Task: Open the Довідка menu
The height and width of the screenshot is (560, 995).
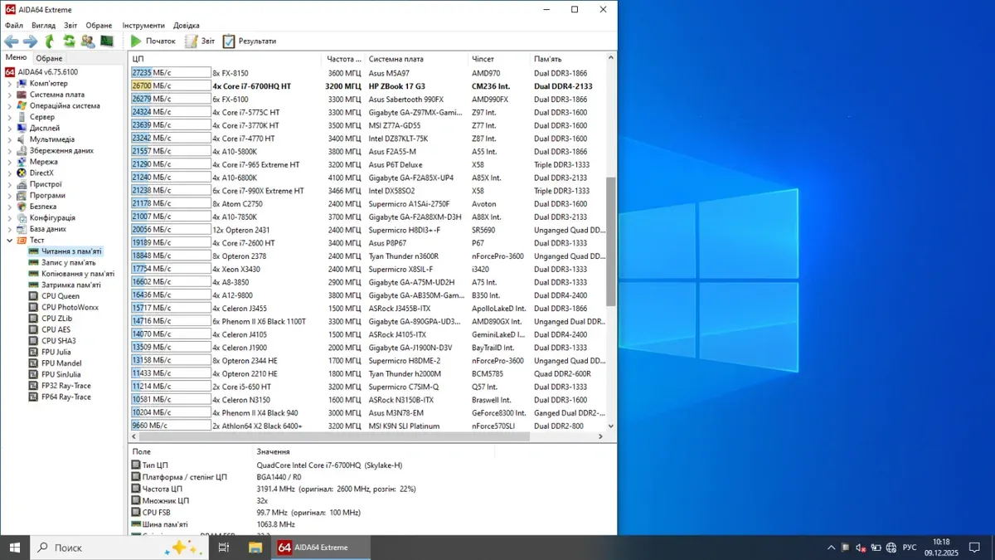Action: 187,26
